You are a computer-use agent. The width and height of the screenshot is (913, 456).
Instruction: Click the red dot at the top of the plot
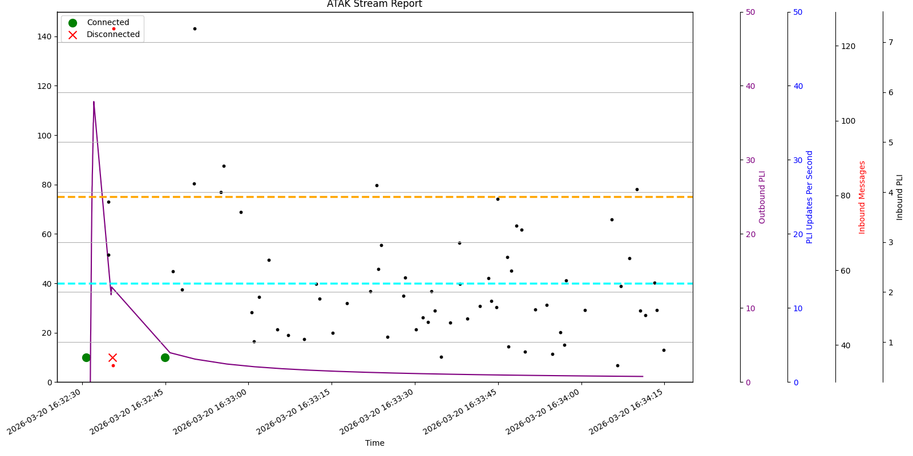click(114, 28)
